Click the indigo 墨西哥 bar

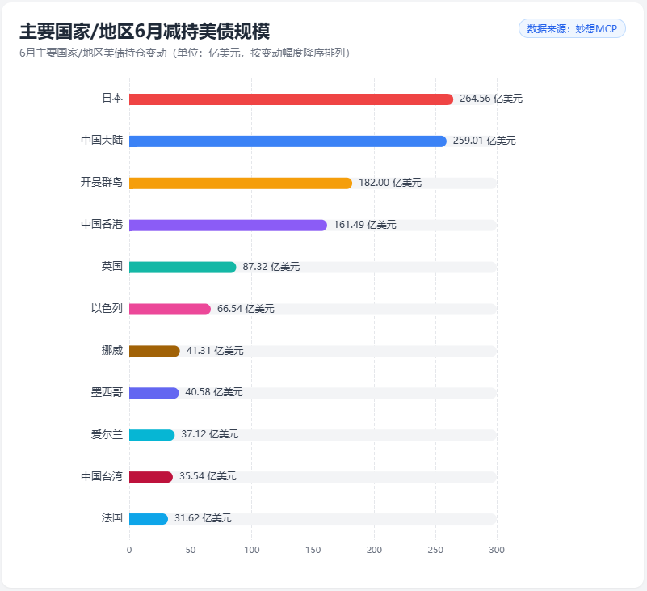154,393
